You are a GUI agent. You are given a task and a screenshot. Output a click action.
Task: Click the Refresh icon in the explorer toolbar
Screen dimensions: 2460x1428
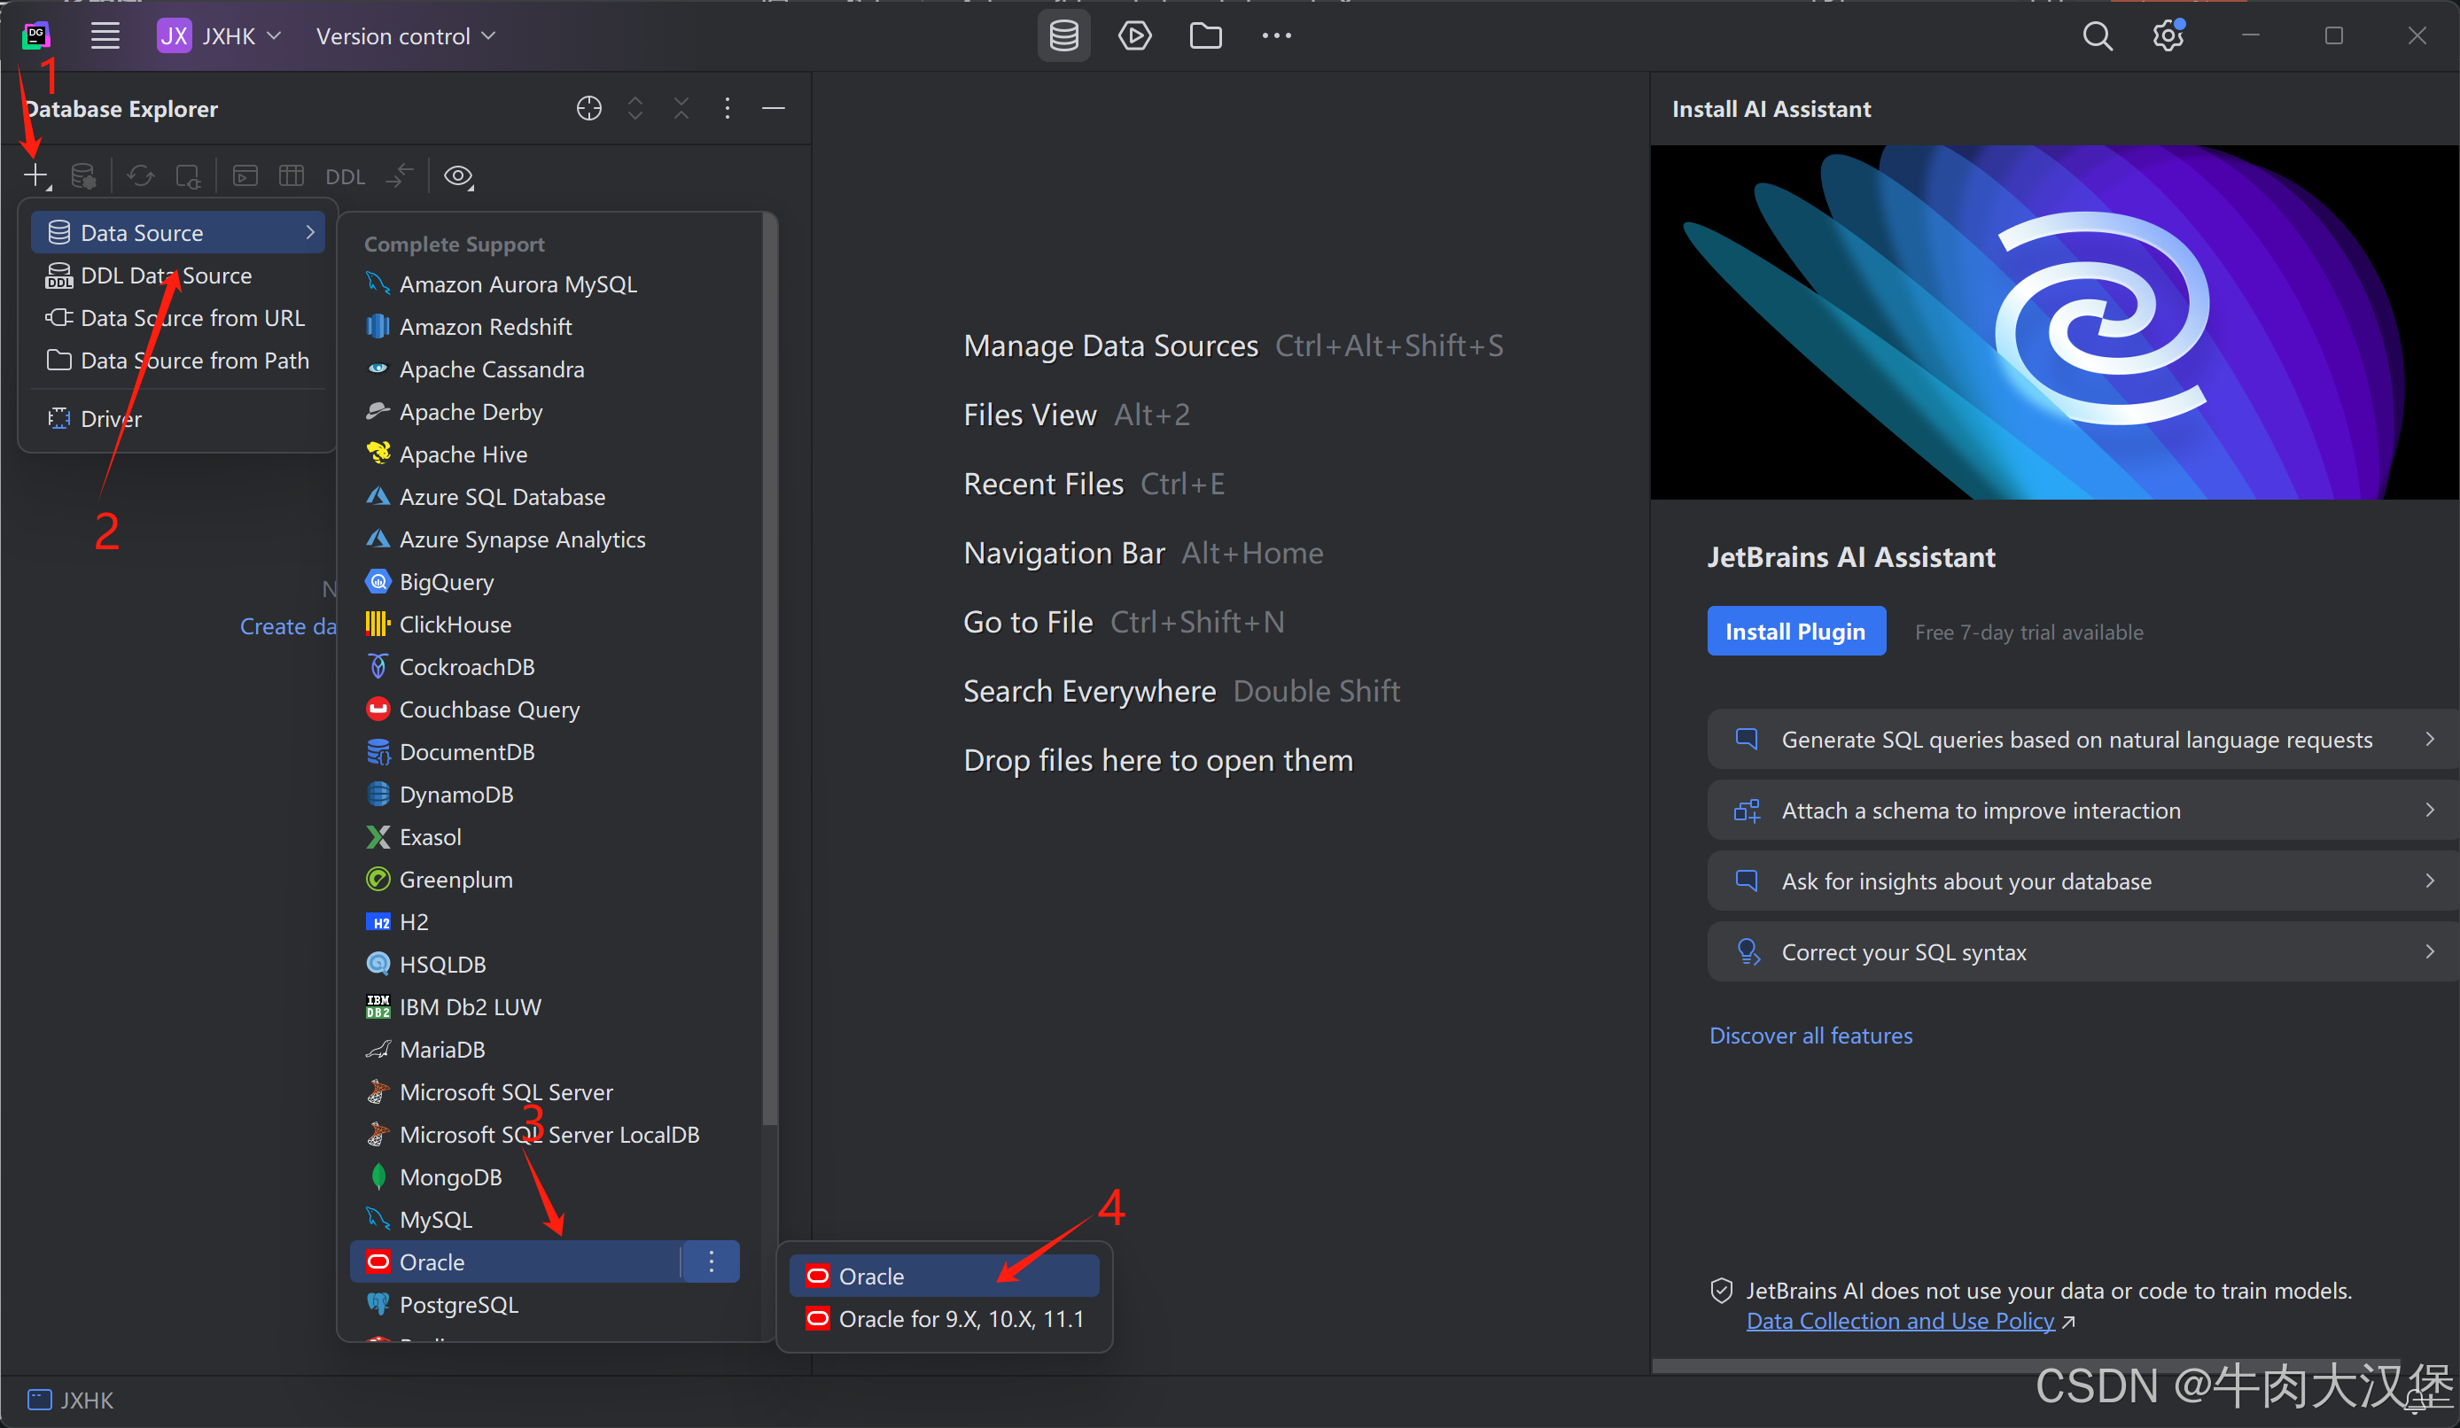click(x=141, y=175)
